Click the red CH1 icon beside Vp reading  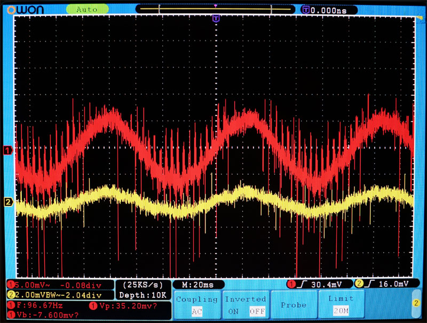[93, 306]
